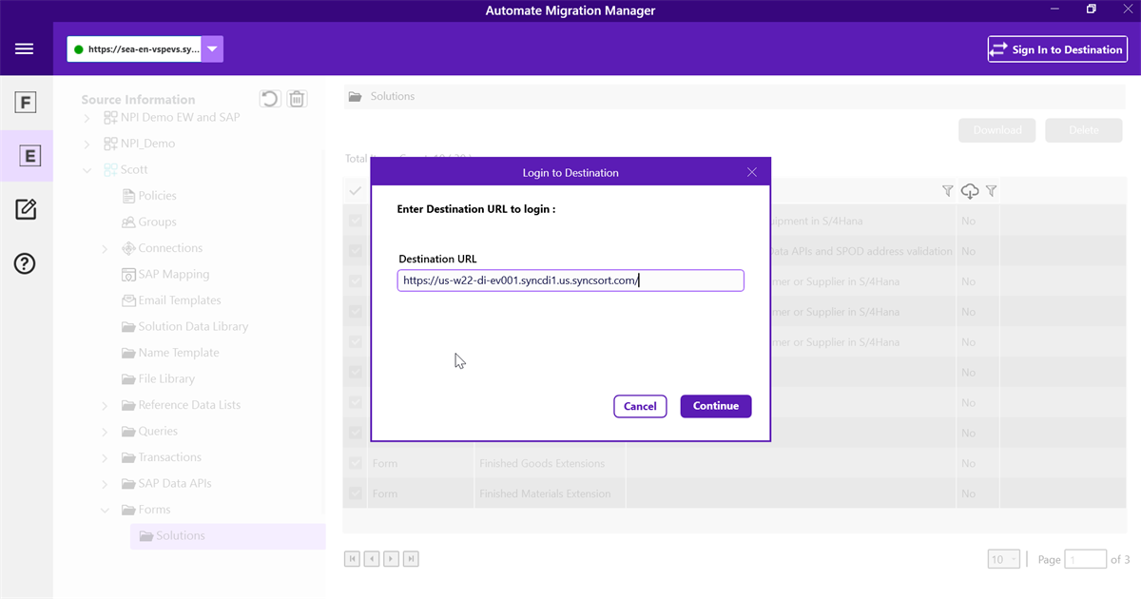The width and height of the screenshot is (1141, 599).
Task: Expand the SAP Data APIs node
Action: click(x=105, y=484)
